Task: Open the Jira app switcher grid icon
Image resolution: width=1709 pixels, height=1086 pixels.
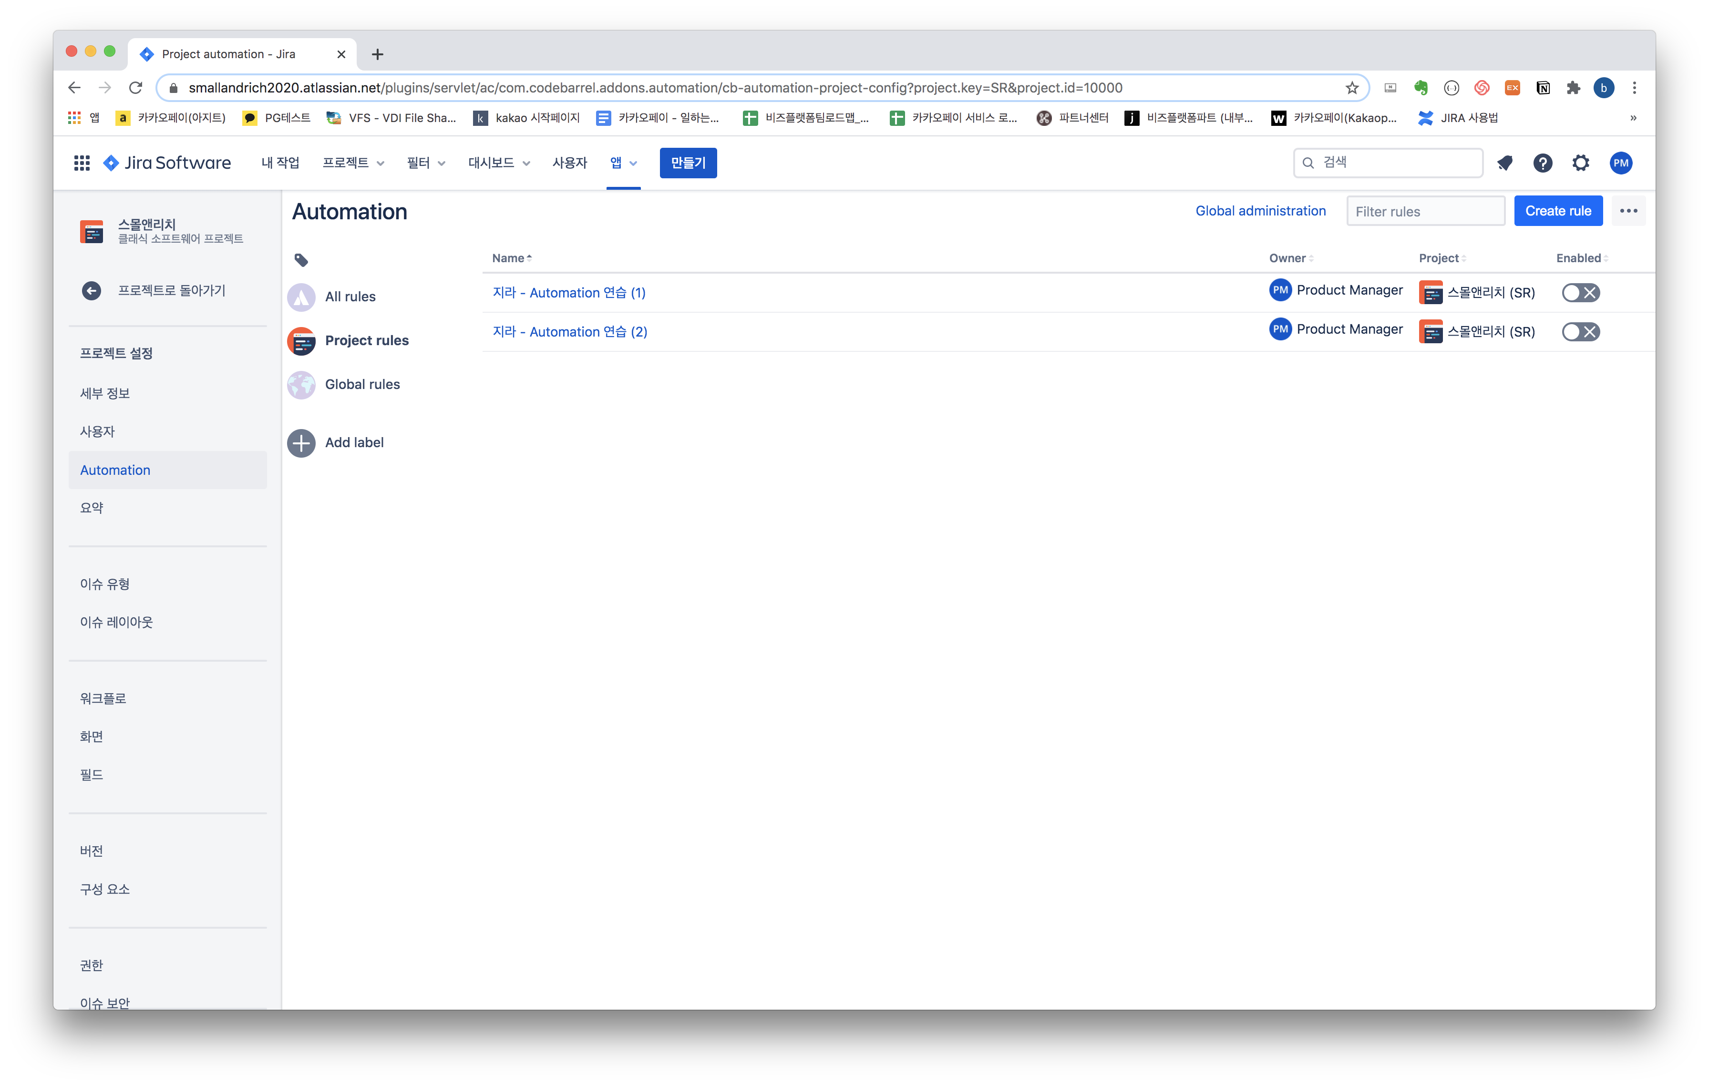Action: pyautogui.click(x=82, y=163)
